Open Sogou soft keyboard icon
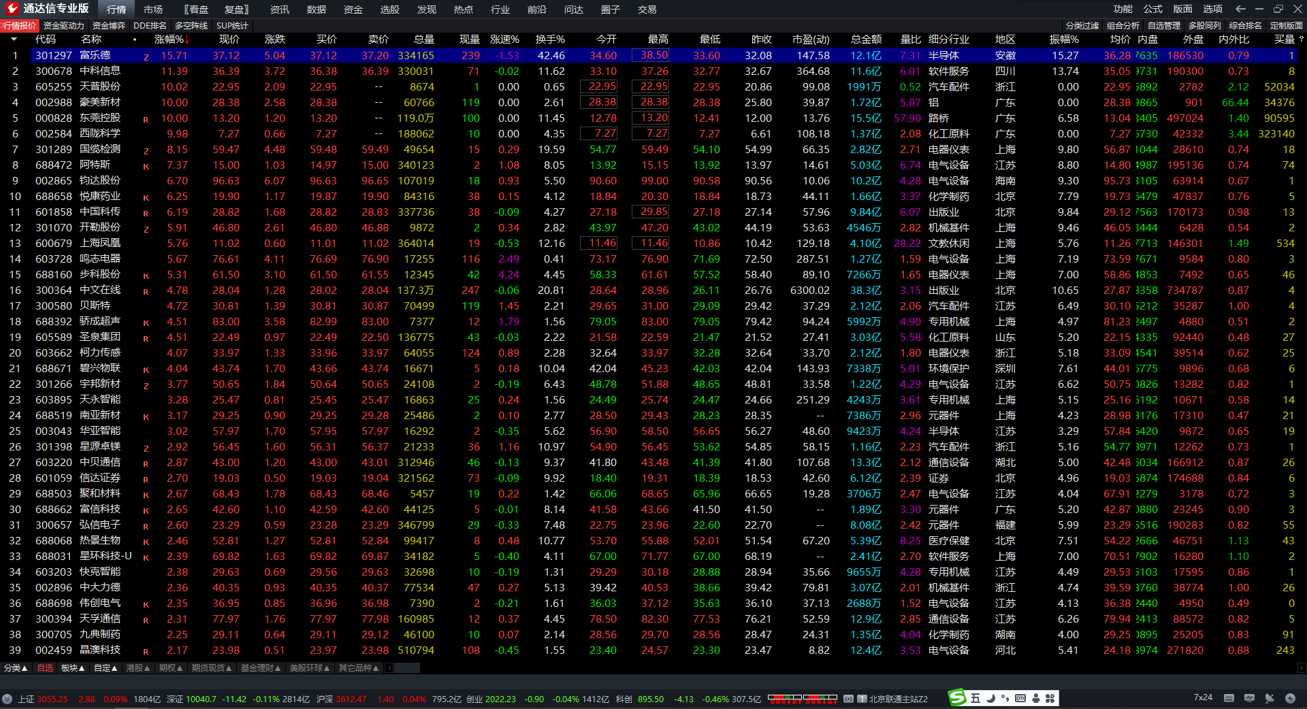The image size is (1307, 709). (1020, 698)
